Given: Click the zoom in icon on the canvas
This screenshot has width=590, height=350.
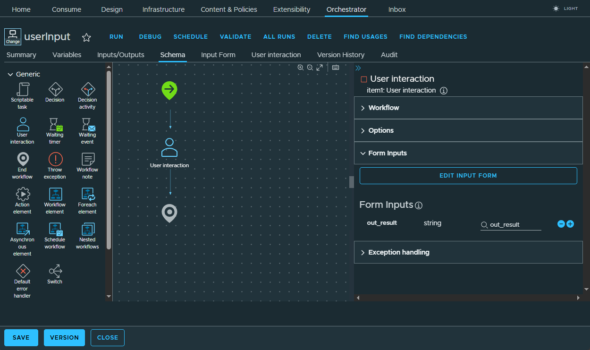Looking at the screenshot, I should click(301, 68).
